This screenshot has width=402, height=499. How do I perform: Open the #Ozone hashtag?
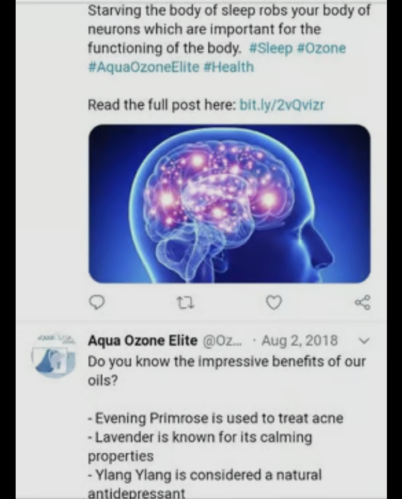321,49
